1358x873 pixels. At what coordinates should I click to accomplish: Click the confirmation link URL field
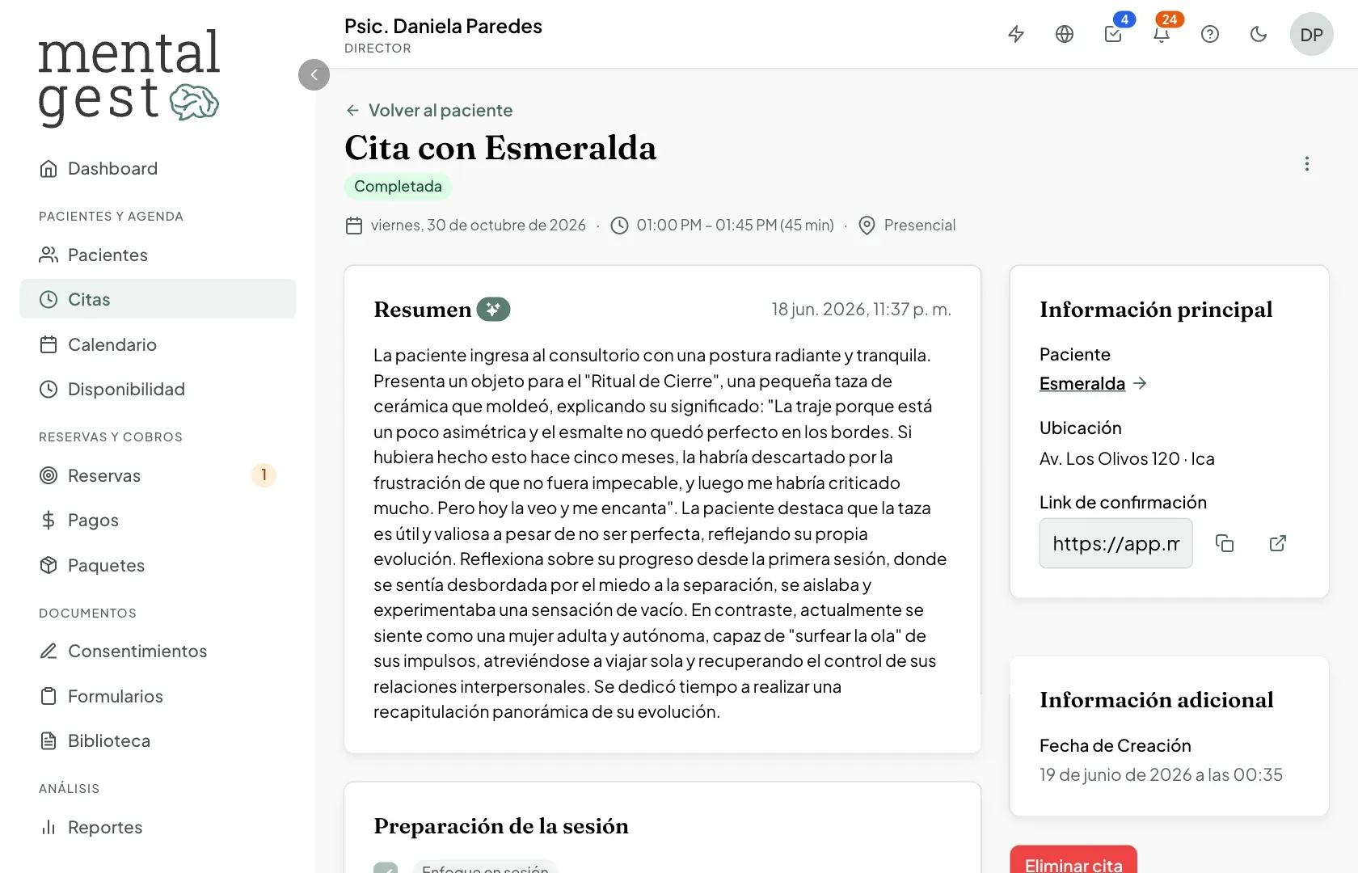tap(1115, 543)
